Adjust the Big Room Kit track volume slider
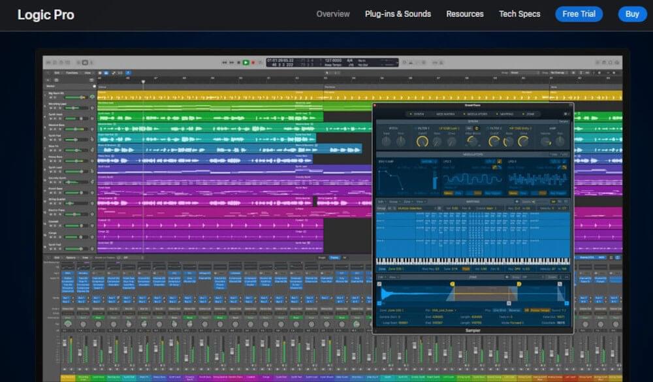This screenshot has width=653, height=382. [76, 97]
